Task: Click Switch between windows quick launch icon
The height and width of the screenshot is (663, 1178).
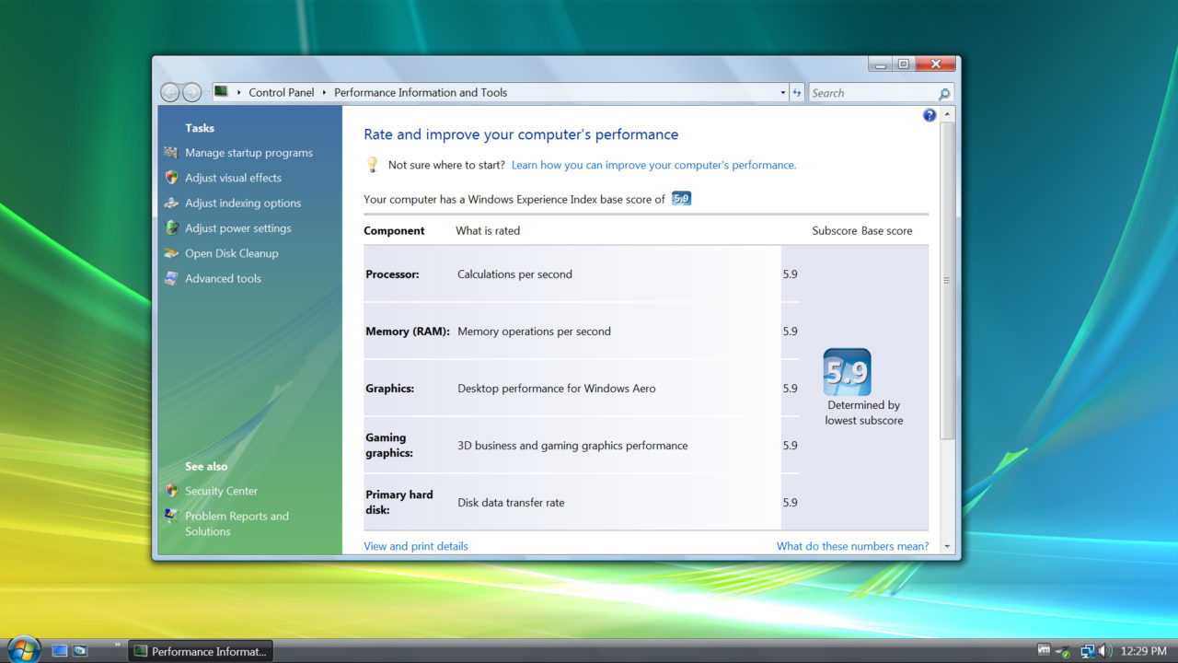Action: click(80, 650)
